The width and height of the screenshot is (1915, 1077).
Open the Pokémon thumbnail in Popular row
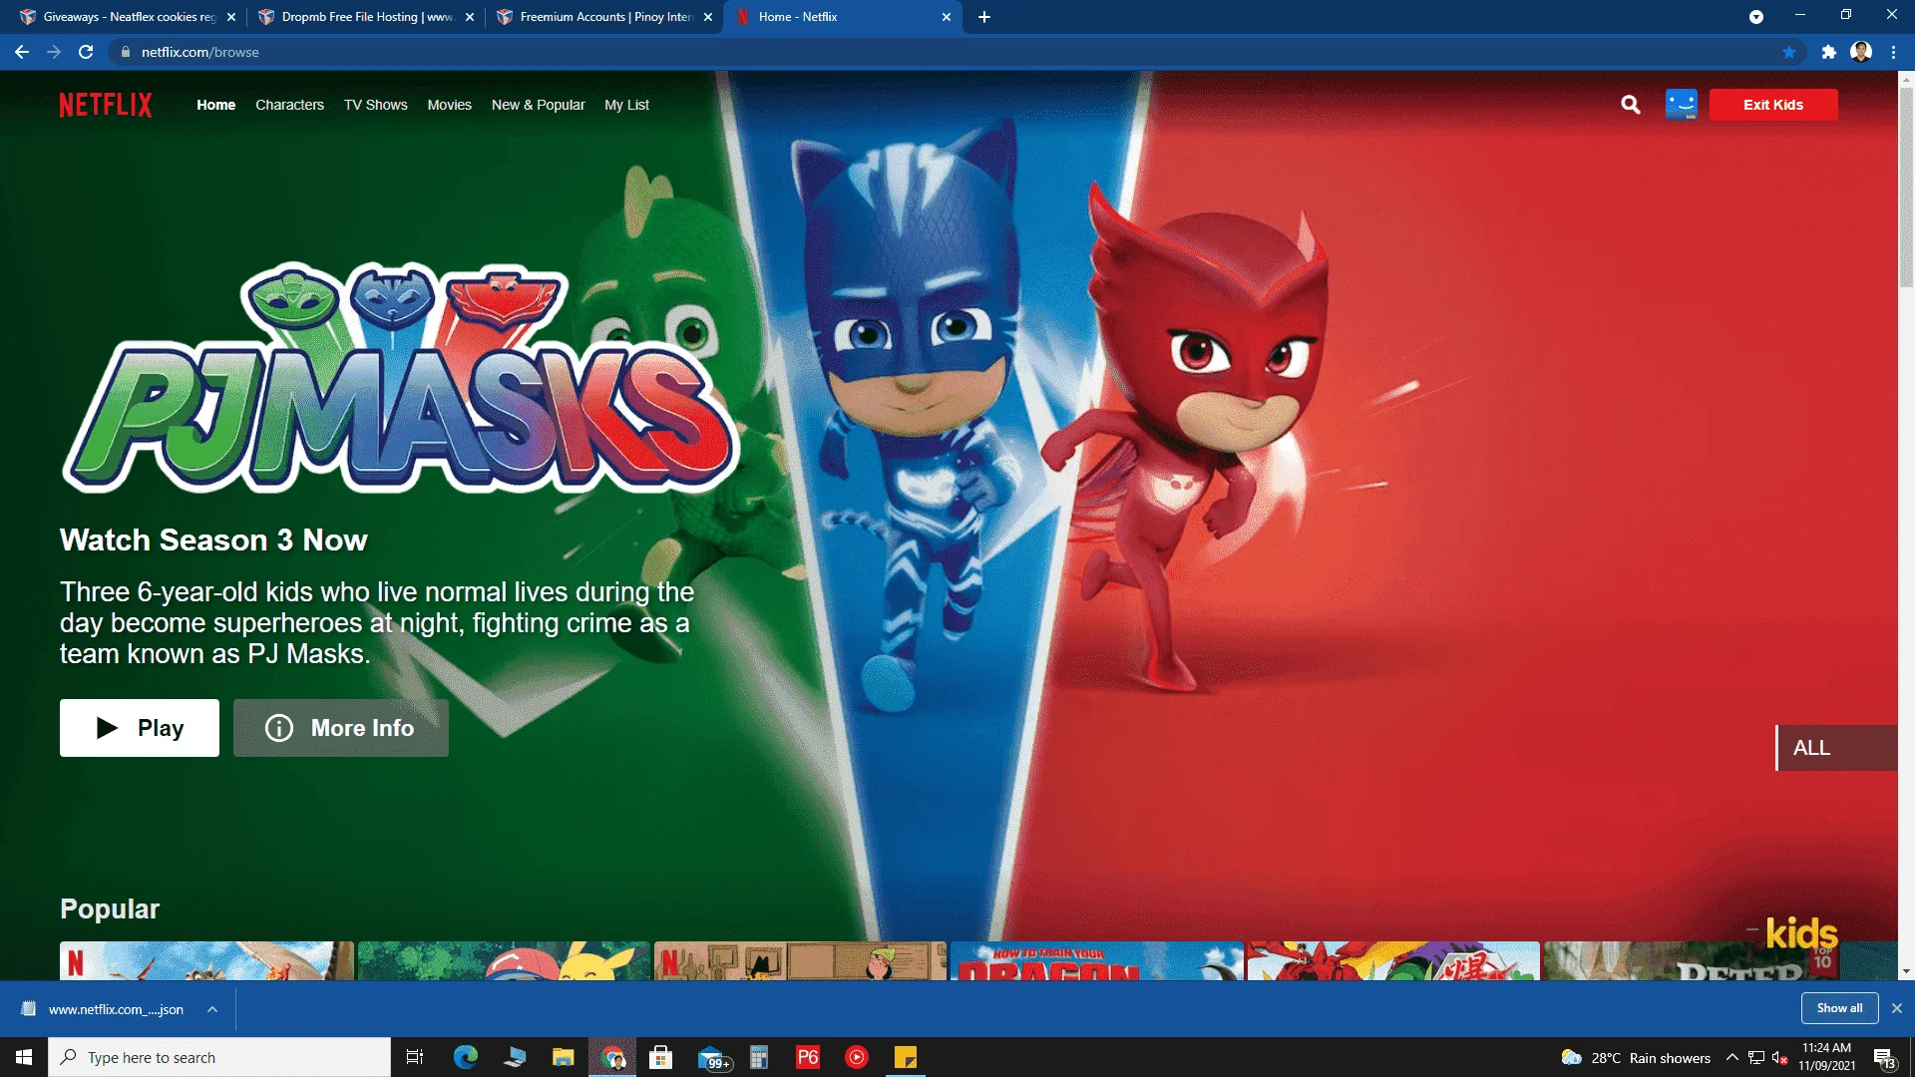click(x=504, y=960)
